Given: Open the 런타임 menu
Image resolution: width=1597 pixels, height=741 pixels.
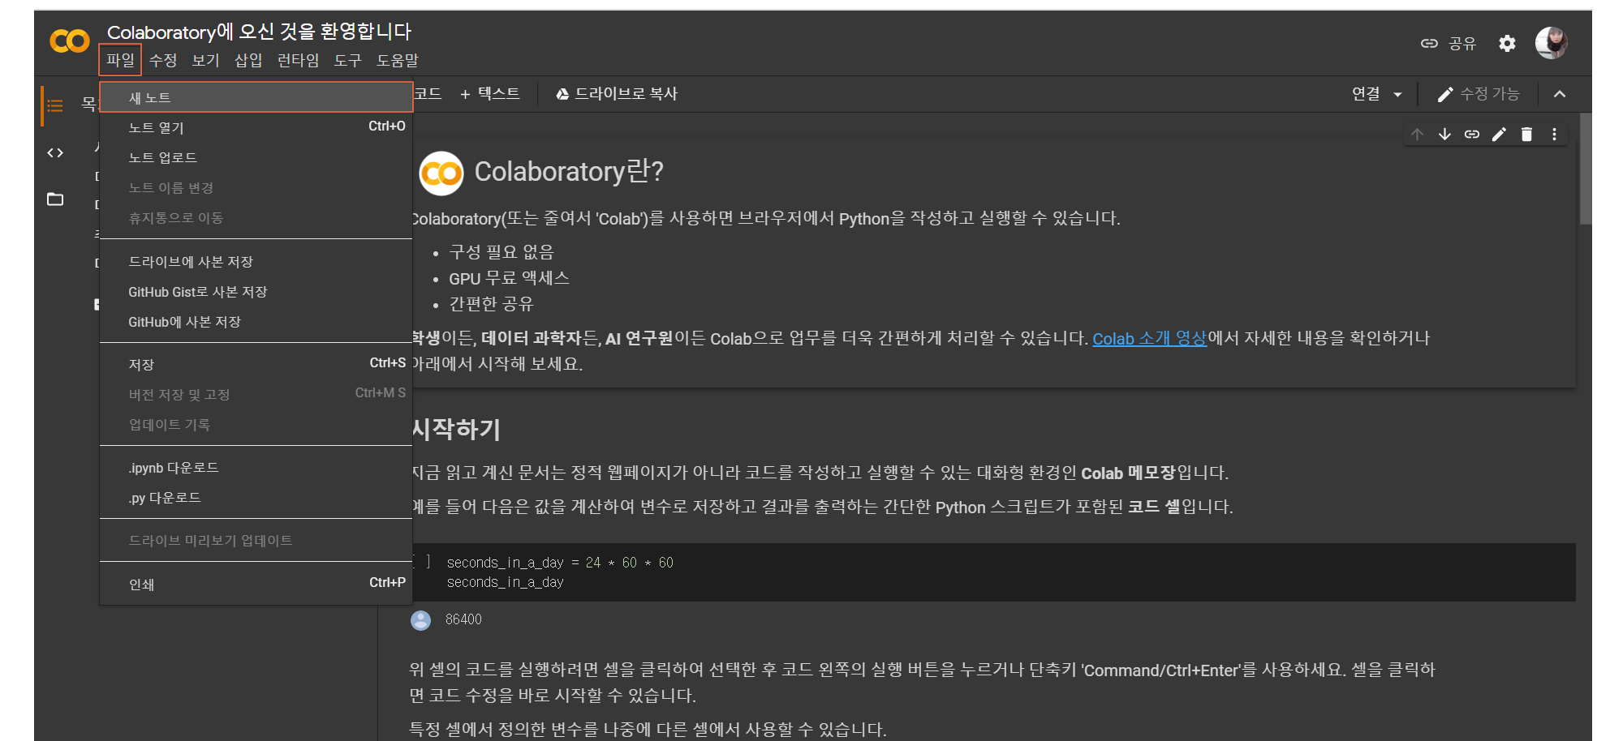Looking at the screenshot, I should [298, 60].
